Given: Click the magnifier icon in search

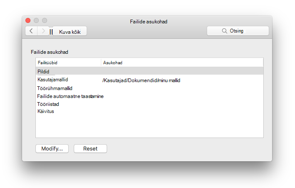Looking at the screenshot, I should pyautogui.click(x=224, y=31).
